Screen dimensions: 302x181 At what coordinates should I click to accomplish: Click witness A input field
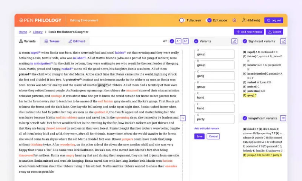click(x=214, y=54)
